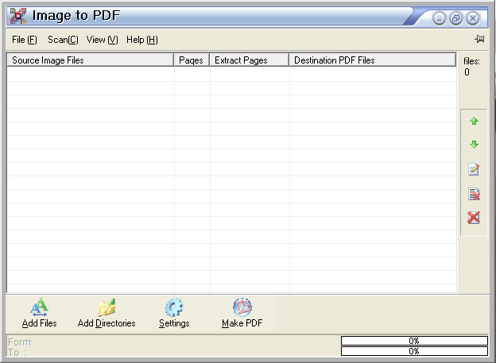Click the Image to PDF app logo
The height and width of the screenshot is (363, 496).
tap(18, 16)
